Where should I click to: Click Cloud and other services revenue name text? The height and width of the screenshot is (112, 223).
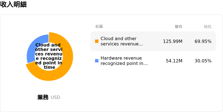122,41
